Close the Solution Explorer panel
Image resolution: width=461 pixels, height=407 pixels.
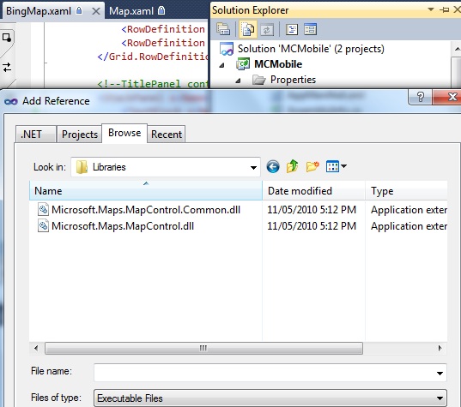tap(458, 9)
